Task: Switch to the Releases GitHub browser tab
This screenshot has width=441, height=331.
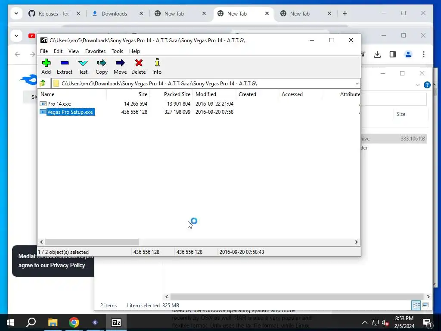Action: [55, 13]
